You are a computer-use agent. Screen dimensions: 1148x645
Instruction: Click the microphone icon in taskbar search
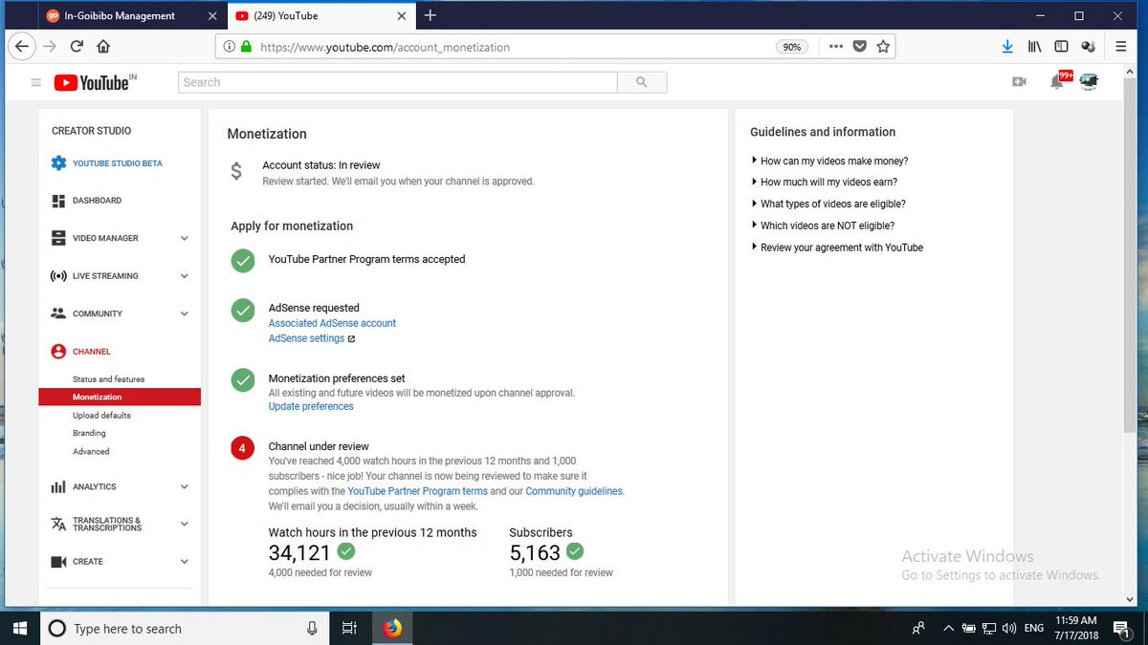coord(312,628)
